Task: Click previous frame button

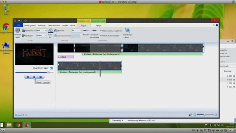Action: tap(28, 77)
